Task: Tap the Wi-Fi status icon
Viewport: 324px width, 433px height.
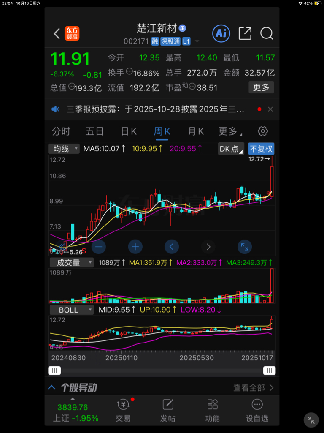Action: pyautogui.click(x=300, y=3)
